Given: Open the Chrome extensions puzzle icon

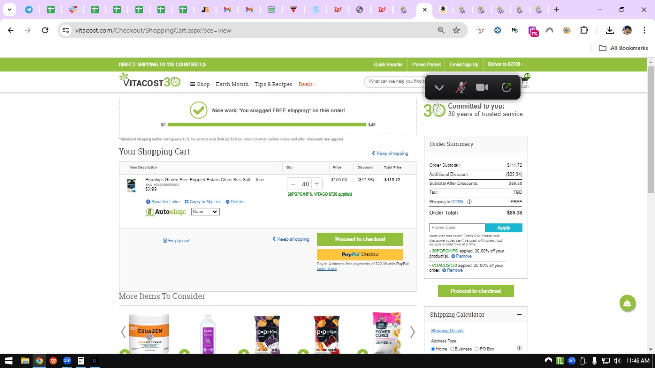Looking at the screenshot, I should (584, 30).
